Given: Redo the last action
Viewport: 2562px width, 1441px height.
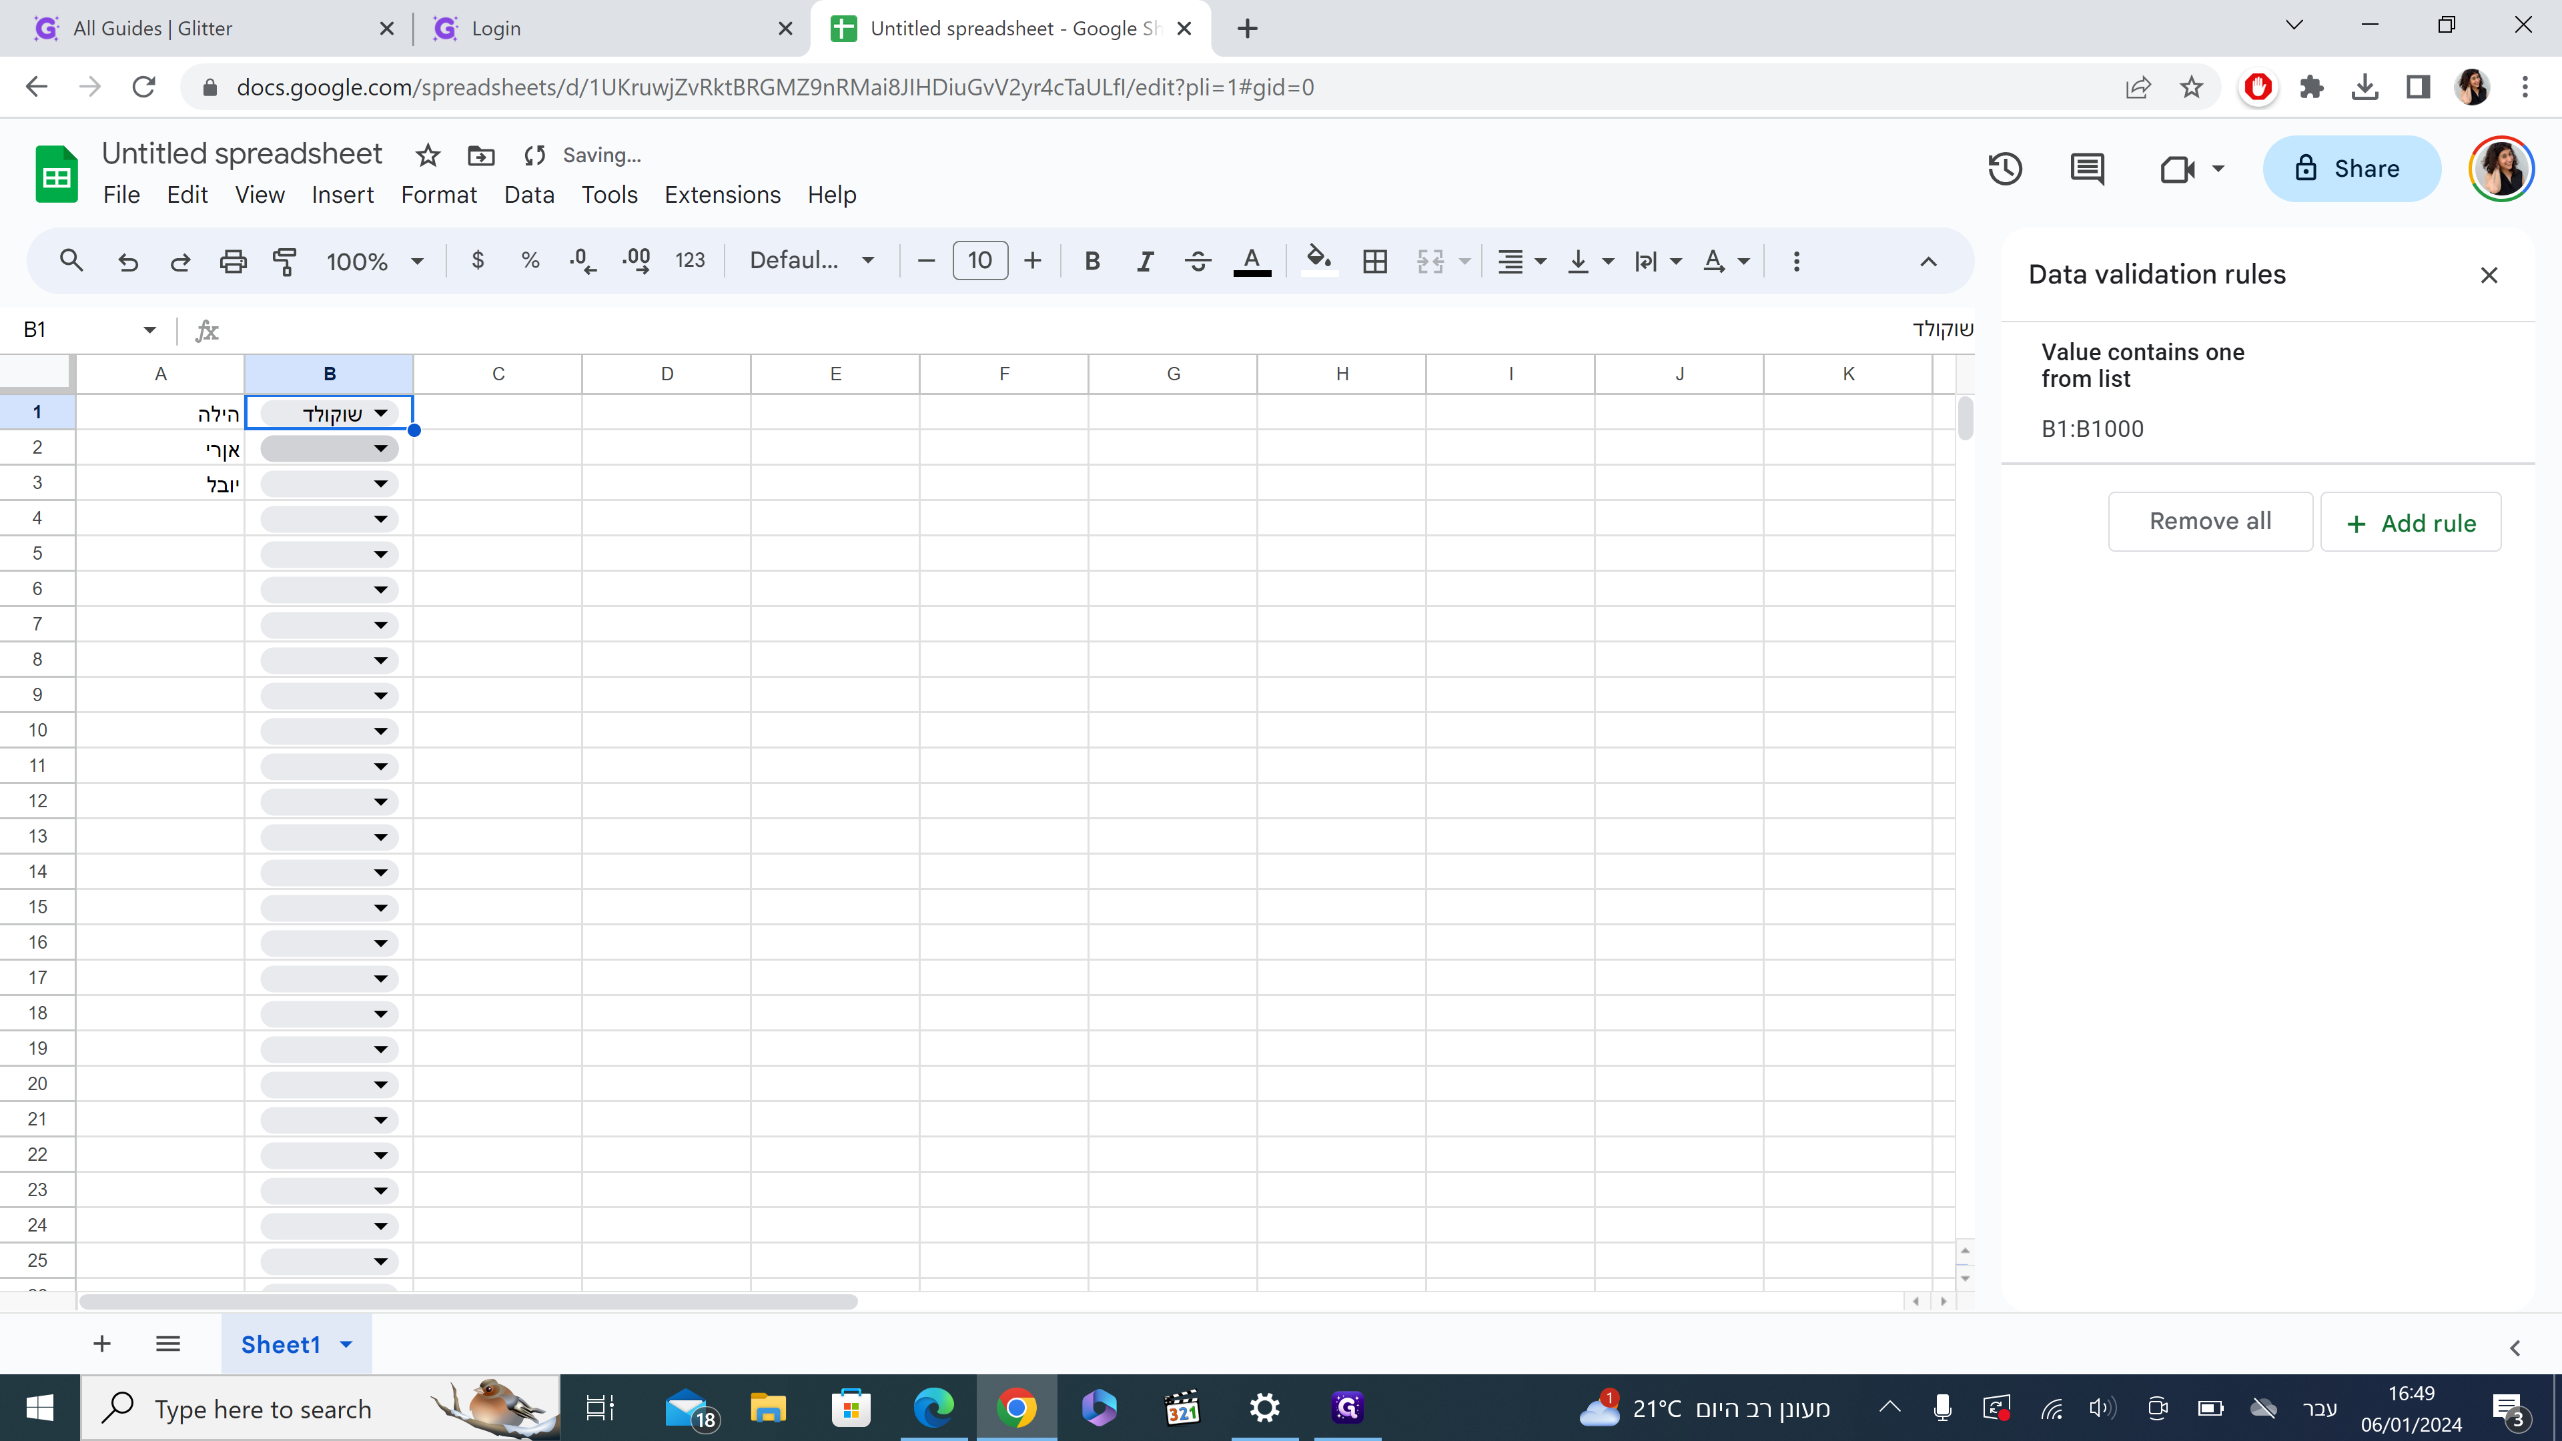Looking at the screenshot, I should pyautogui.click(x=180, y=261).
